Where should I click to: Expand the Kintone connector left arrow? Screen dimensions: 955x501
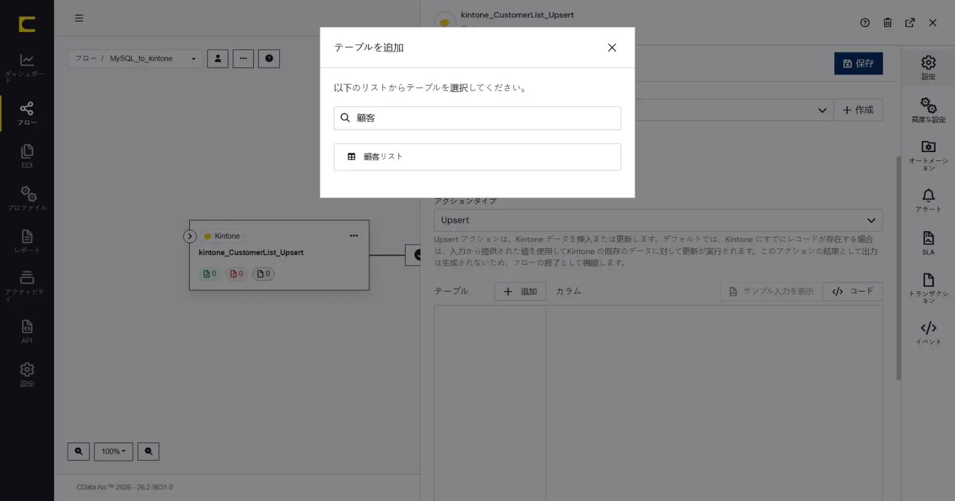tap(190, 236)
